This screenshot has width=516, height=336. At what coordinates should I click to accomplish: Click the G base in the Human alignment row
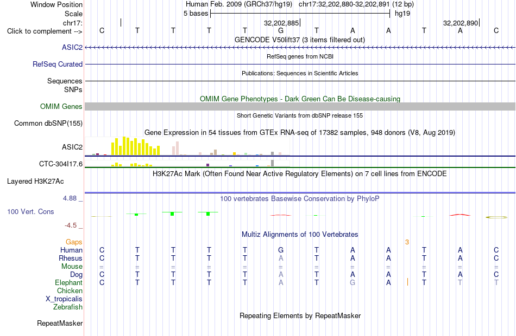click(281, 250)
